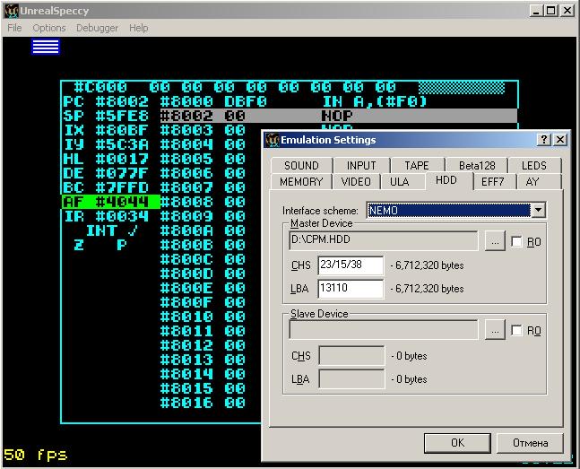Click the Master CHS input field
580x469 pixels.
coord(350,265)
